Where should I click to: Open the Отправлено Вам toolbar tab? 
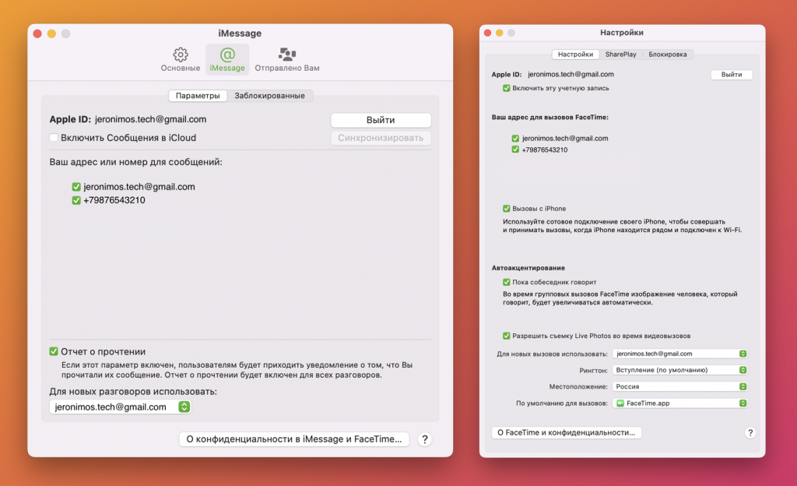[287, 59]
